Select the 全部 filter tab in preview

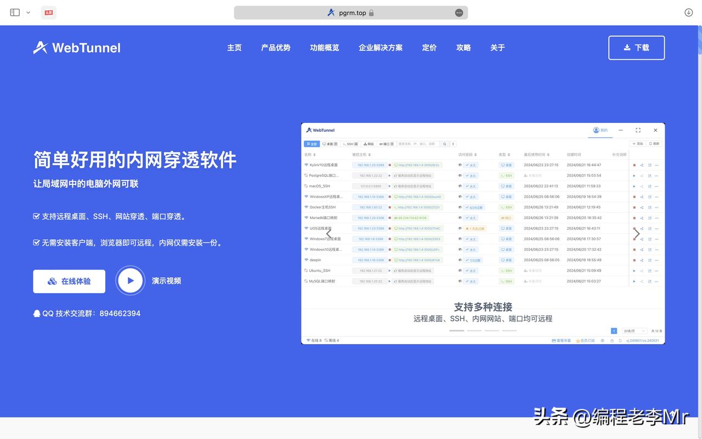coord(312,144)
